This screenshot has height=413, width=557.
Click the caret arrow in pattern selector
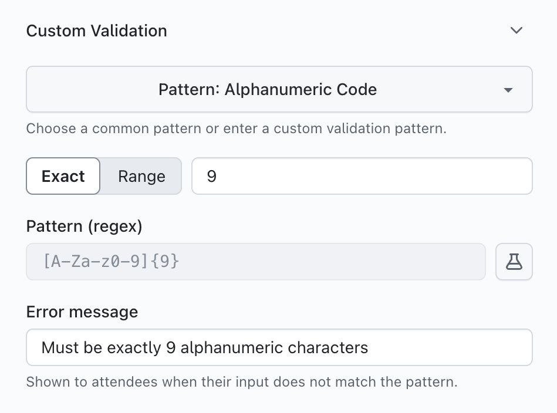(508, 90)
